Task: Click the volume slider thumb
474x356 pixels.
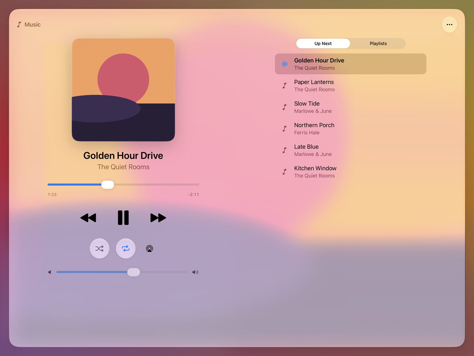Action: [x=134, y=272]
